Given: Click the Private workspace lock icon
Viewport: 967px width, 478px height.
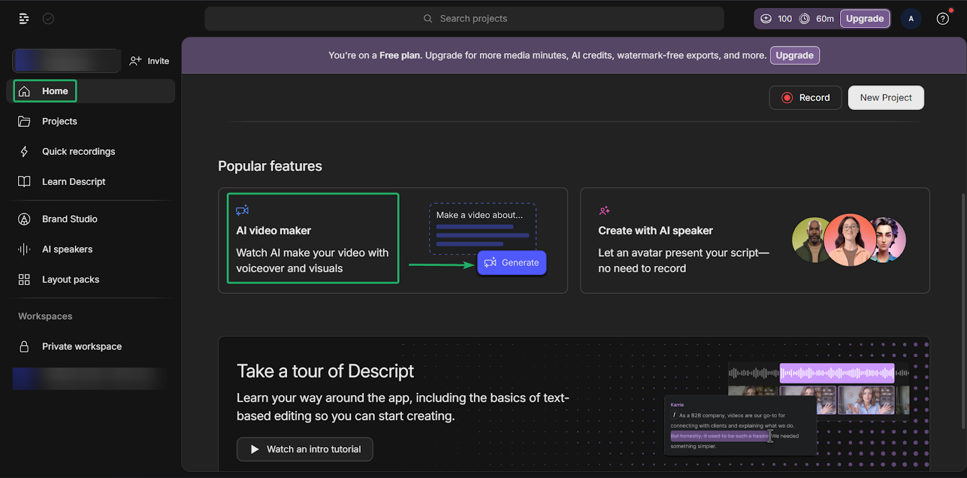Looking at the screenshot, I should click(x=24, y=347).
